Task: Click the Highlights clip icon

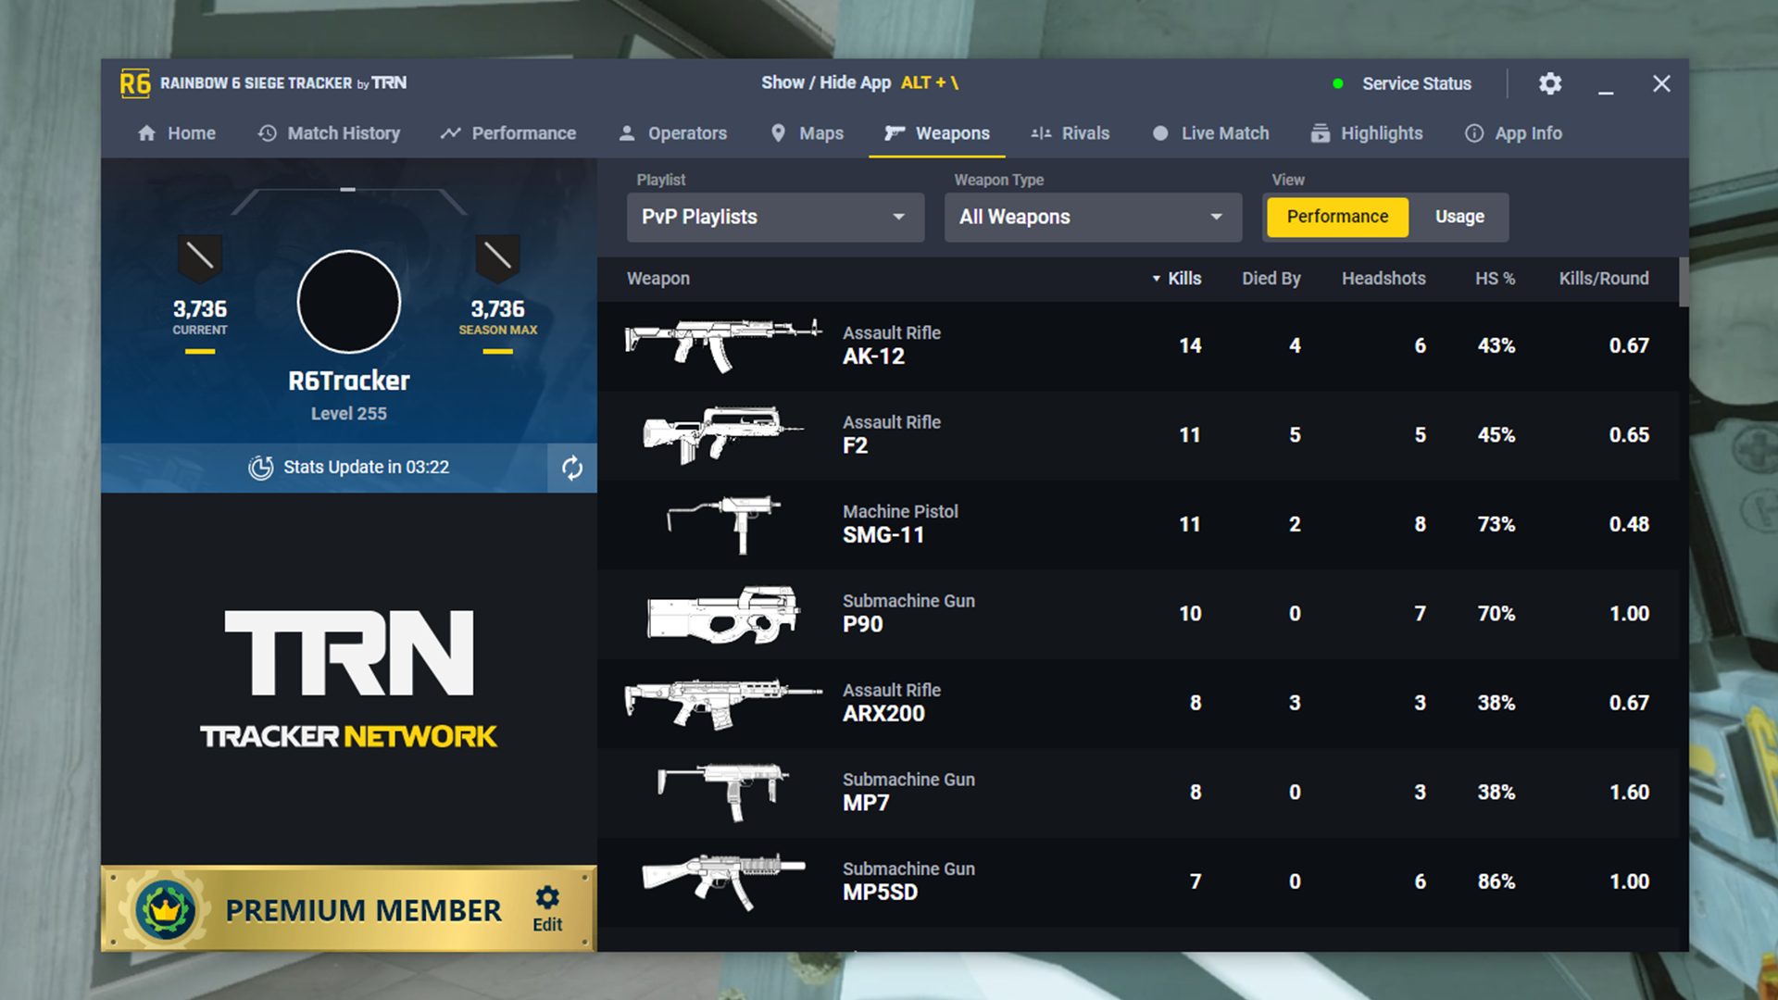Action: (x=1321, y=133)
